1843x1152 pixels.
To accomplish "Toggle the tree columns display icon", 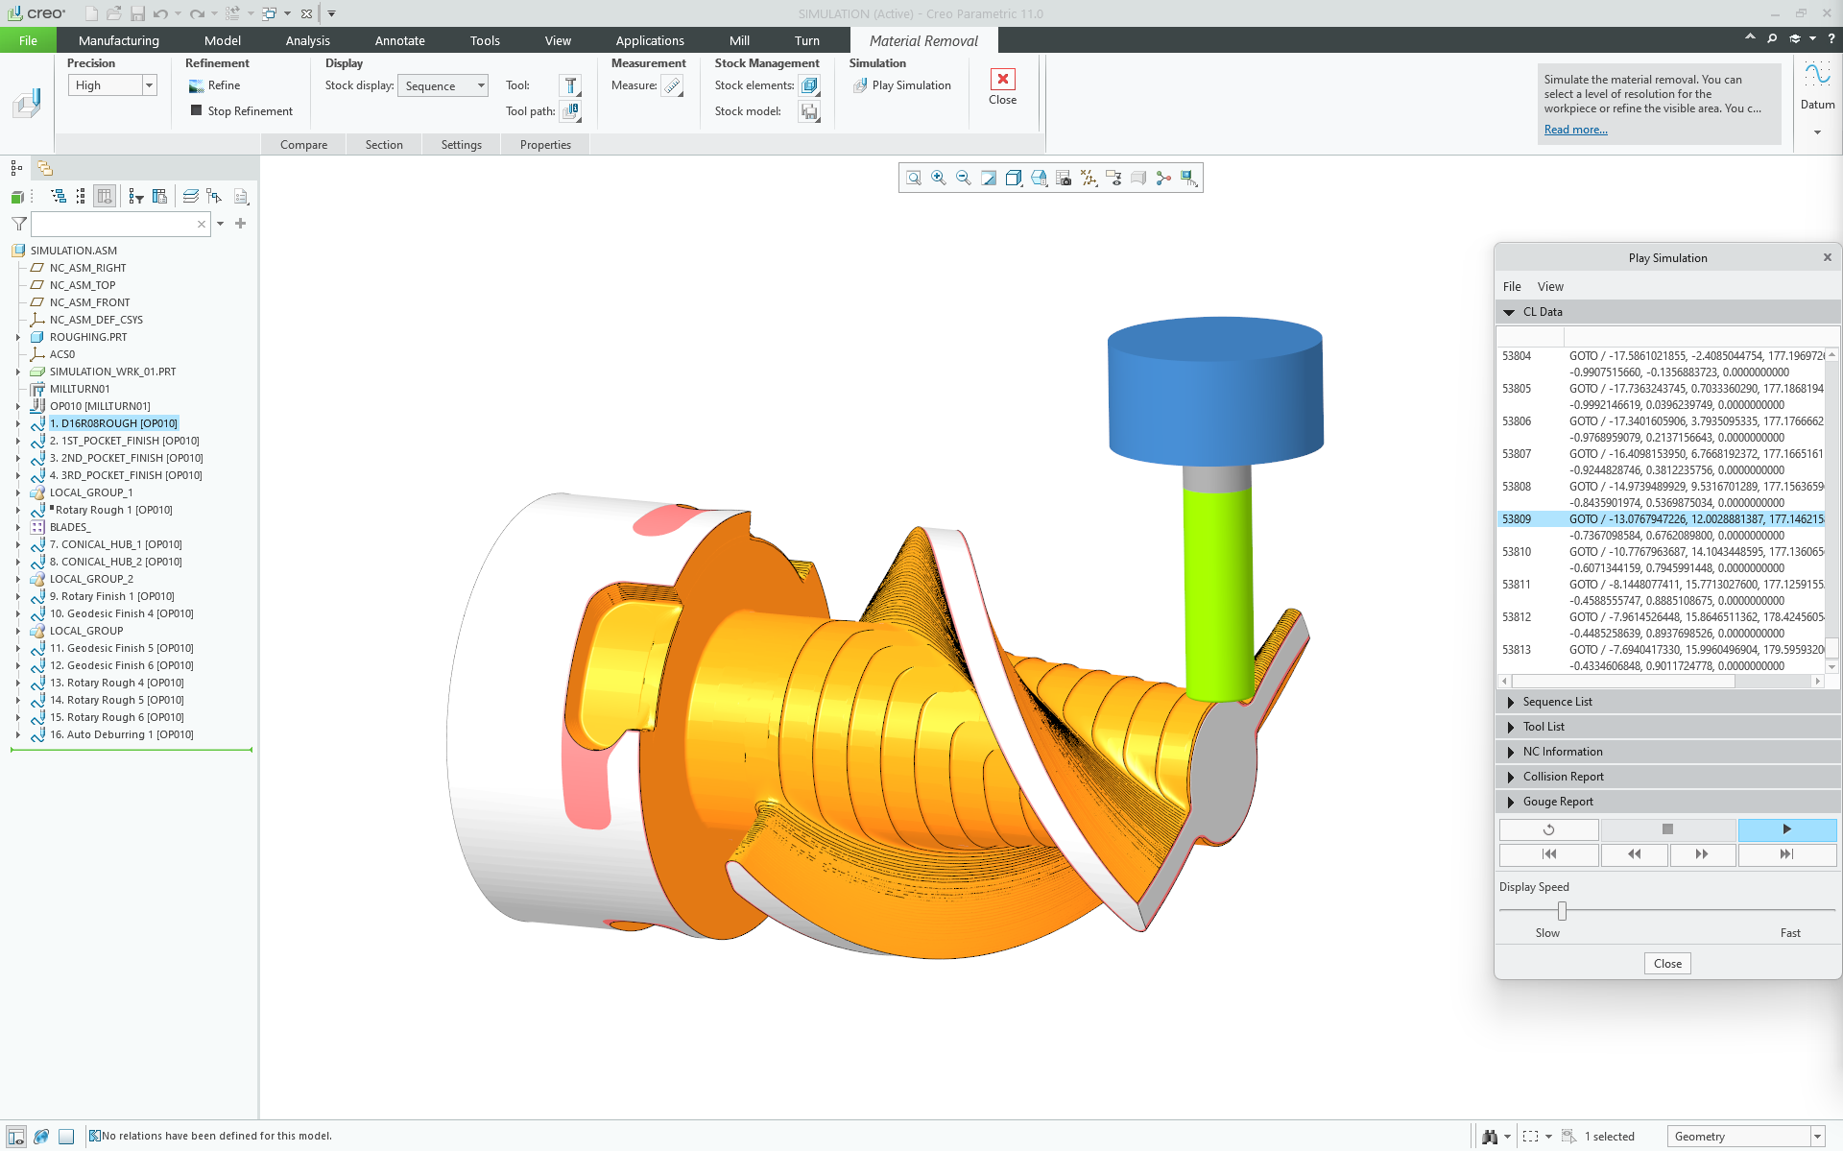I will 105,197.
